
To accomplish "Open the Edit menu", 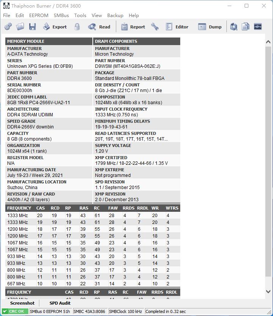I will click(20, 16).
